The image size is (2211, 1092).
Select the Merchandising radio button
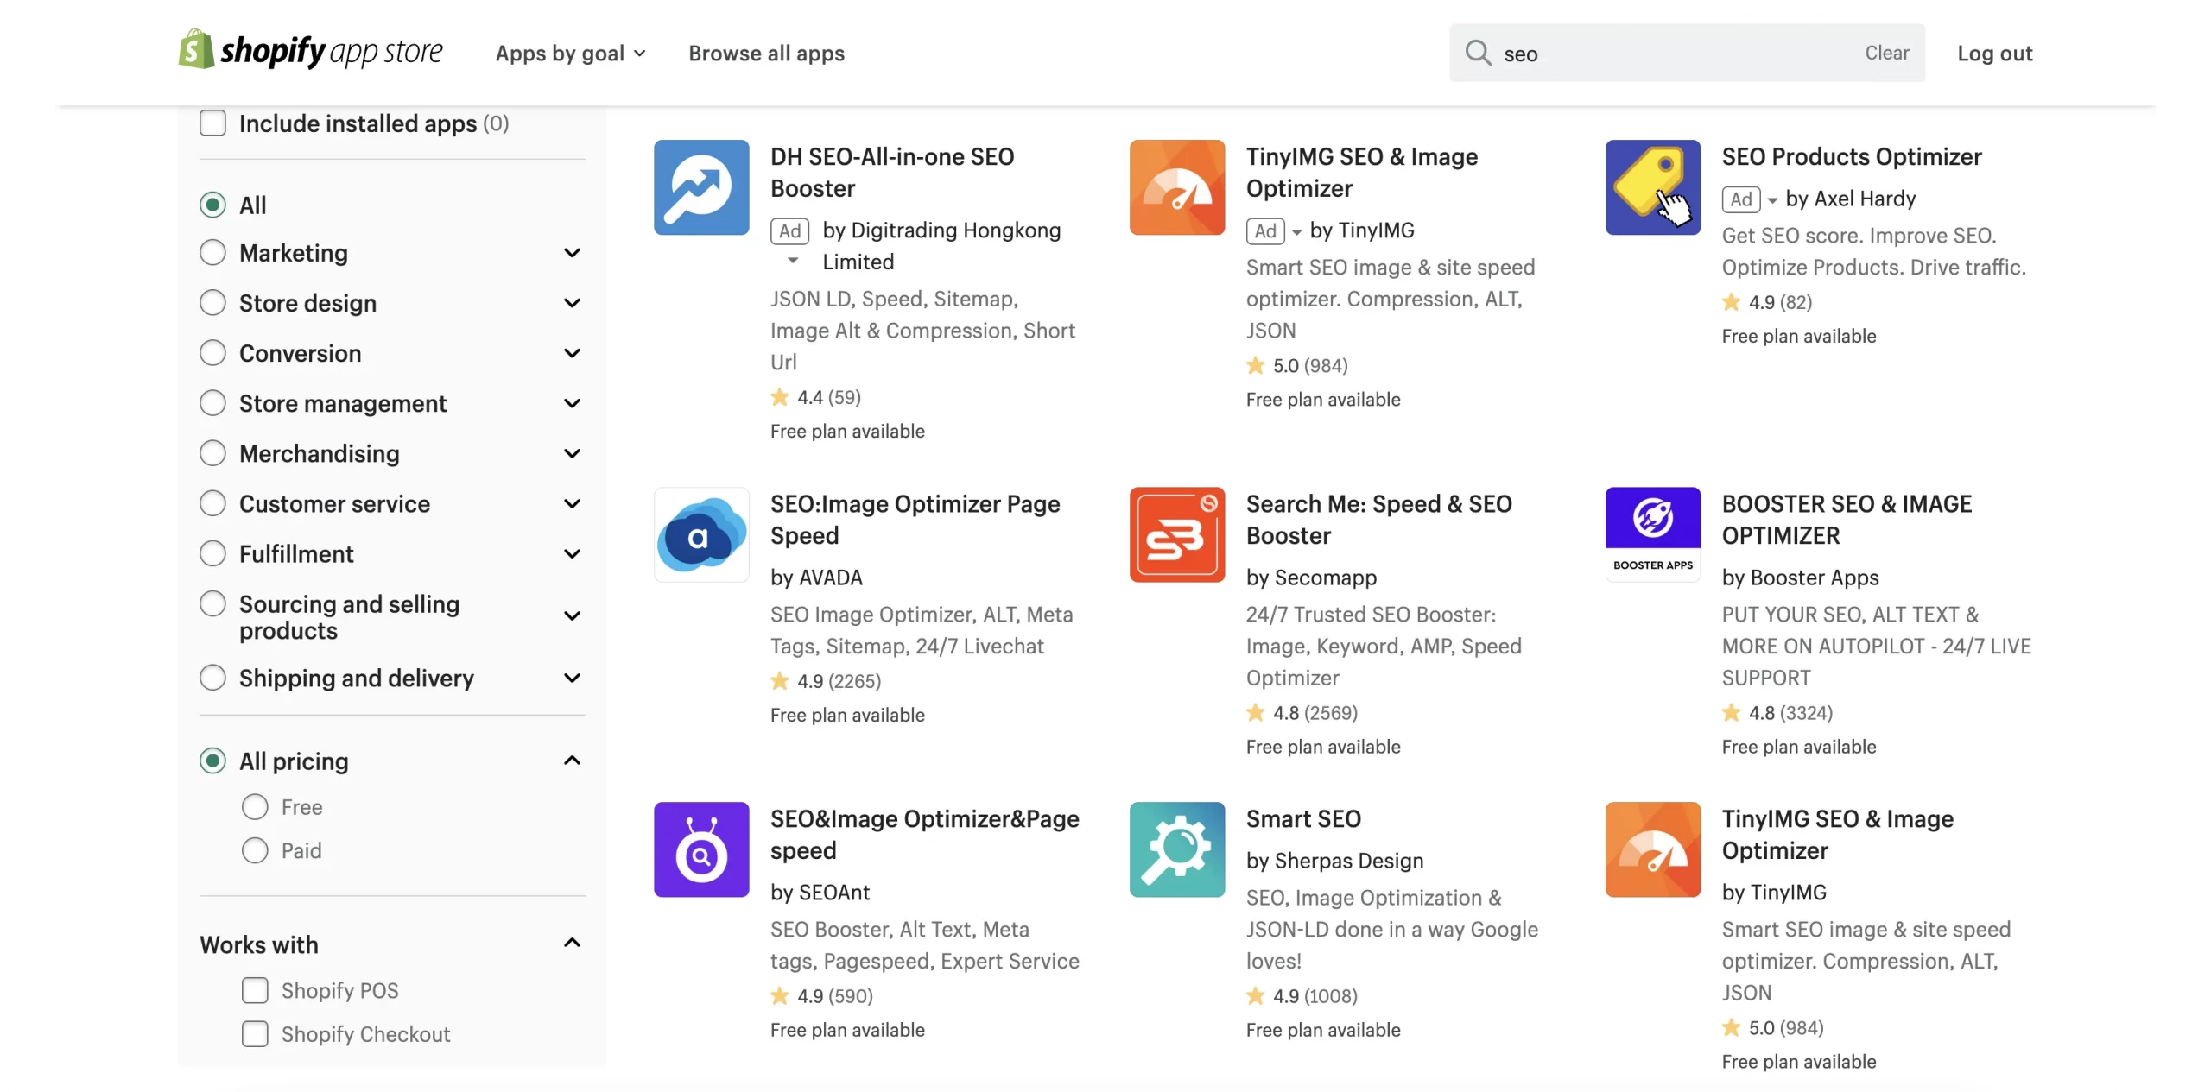pyautogui.click(x=212, y=452)
